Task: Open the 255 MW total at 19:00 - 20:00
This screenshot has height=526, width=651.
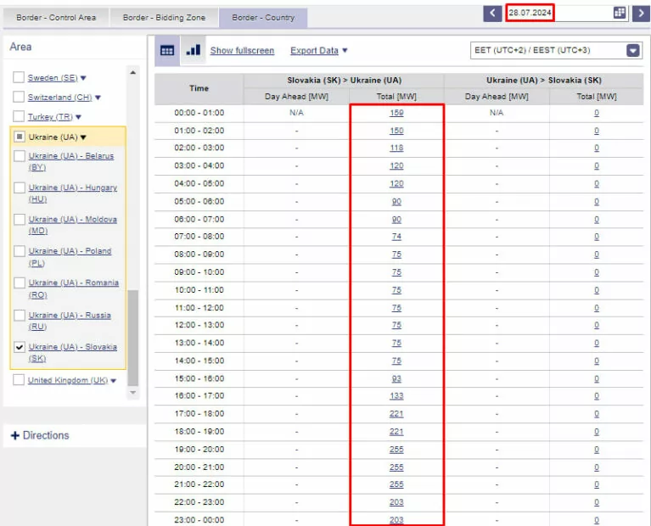Action: point(396,449)
